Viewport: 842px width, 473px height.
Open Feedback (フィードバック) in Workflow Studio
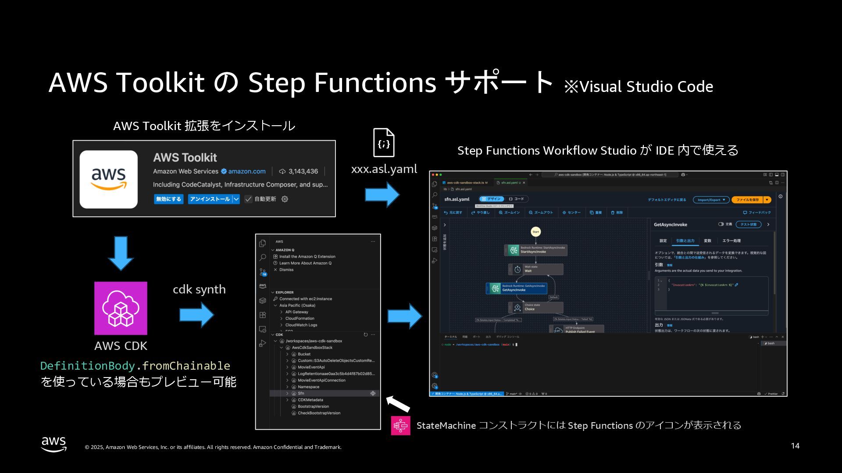tap(756, 212)
